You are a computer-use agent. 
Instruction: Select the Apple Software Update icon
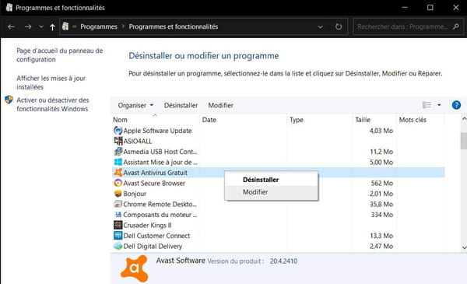(118, 131)
